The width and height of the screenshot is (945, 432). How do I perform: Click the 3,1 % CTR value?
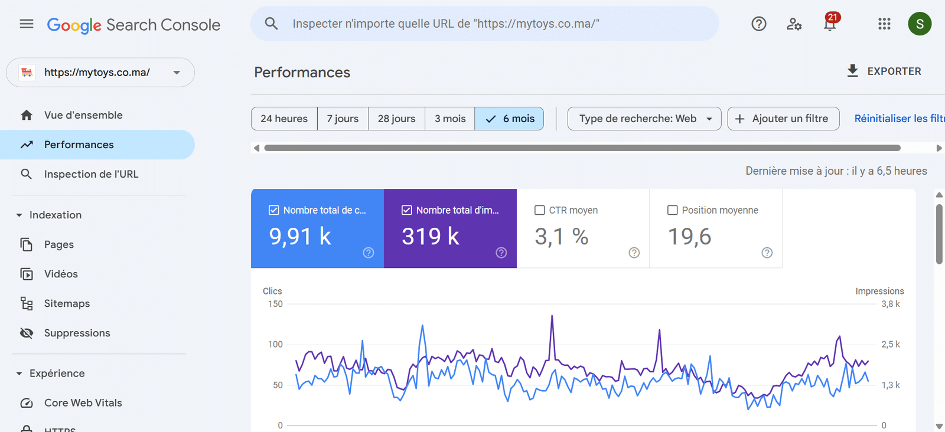pos(562,237)
